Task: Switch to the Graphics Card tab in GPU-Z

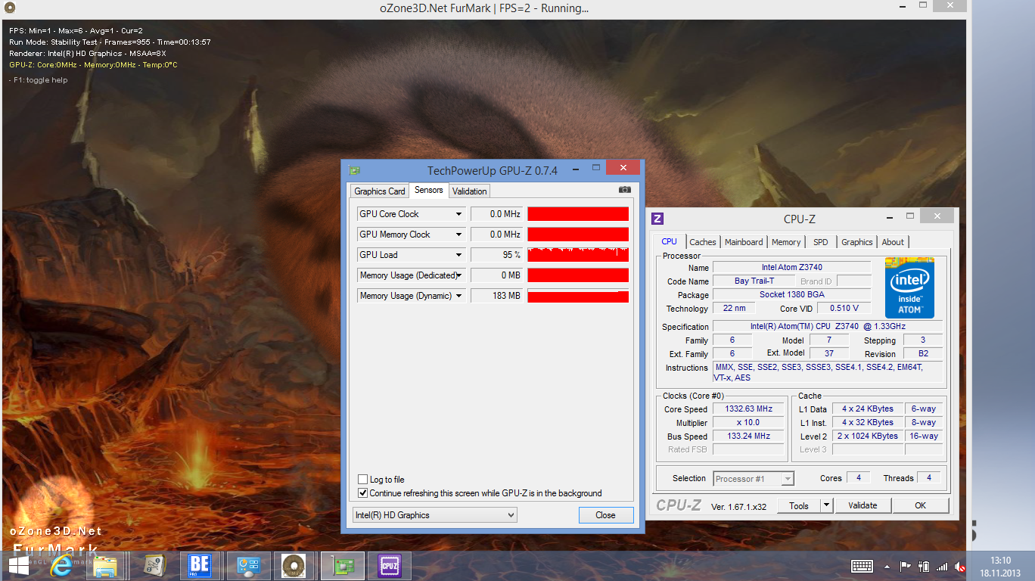Action: (x=379, y=191)
